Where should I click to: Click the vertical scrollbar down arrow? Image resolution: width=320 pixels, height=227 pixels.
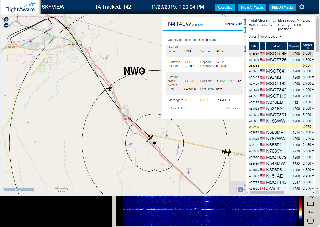click(317, 188)
